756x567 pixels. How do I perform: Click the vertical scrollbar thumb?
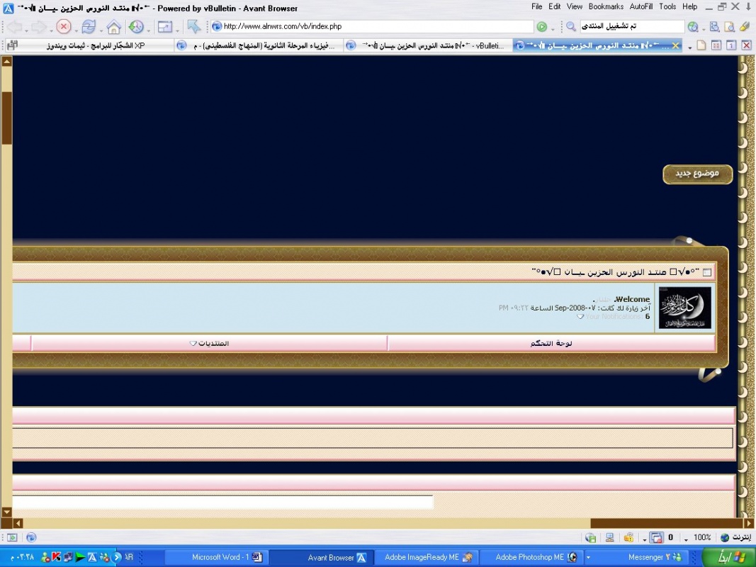[x=6, y=117]
